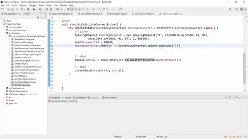Open the Window menu
The height and width of the screenshot is (139, 248).
click(x=64, y=5)
